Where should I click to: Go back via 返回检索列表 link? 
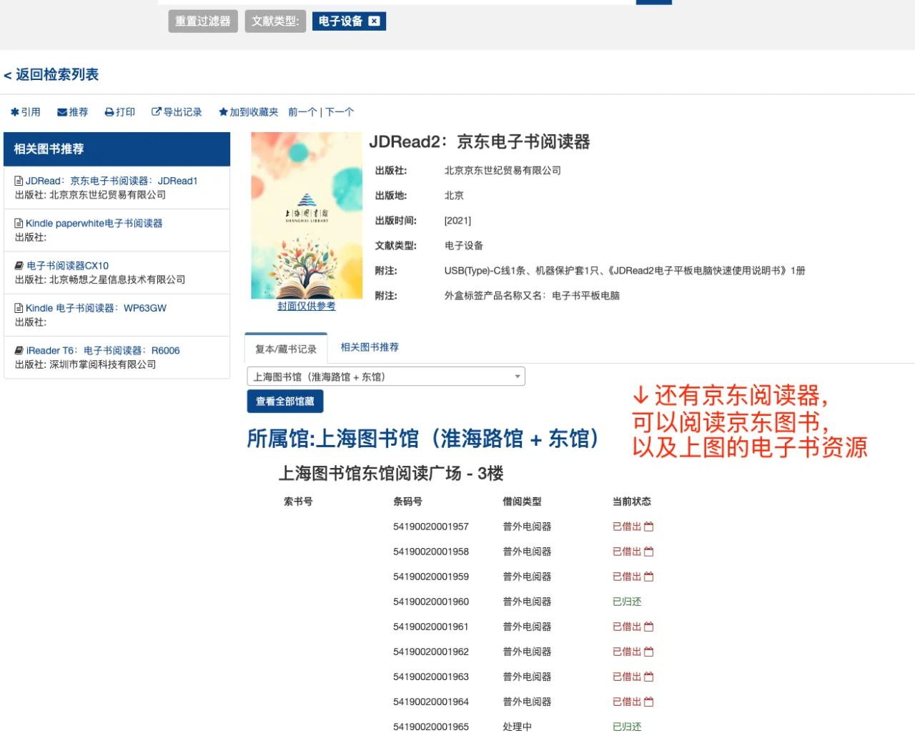click(x=51, y=74)
